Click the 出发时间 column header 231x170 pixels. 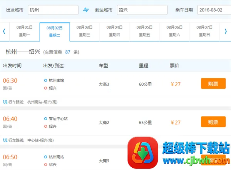click(12, 65)
